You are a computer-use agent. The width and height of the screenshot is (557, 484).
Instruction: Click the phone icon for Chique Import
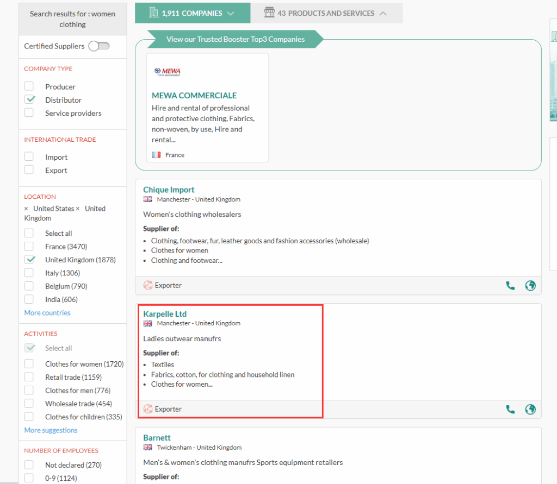point(510,286)
